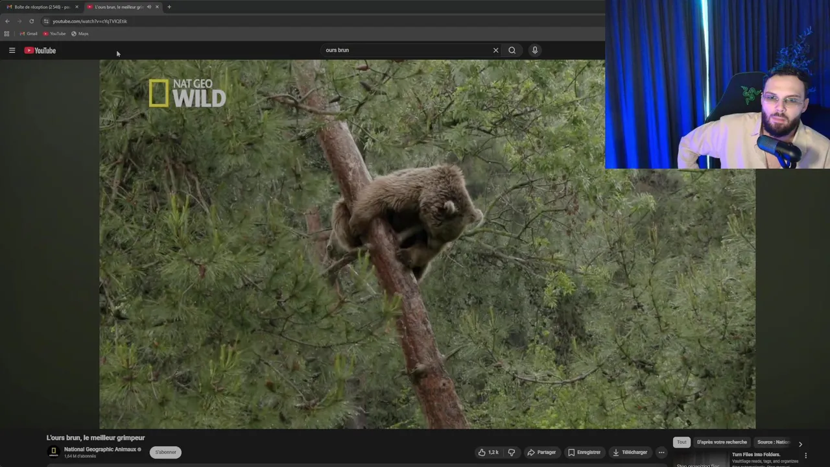Click the address bar URL
This screenshot has height=467, width=830.
89,21
